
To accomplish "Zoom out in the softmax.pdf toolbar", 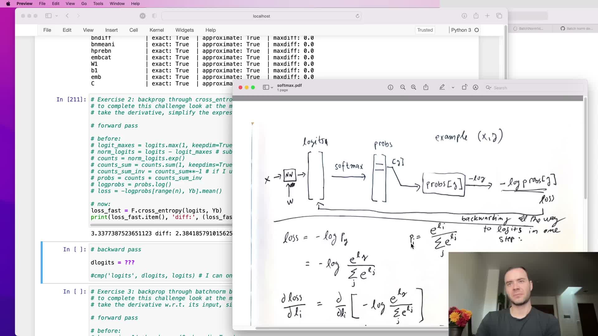I will 403,88.
